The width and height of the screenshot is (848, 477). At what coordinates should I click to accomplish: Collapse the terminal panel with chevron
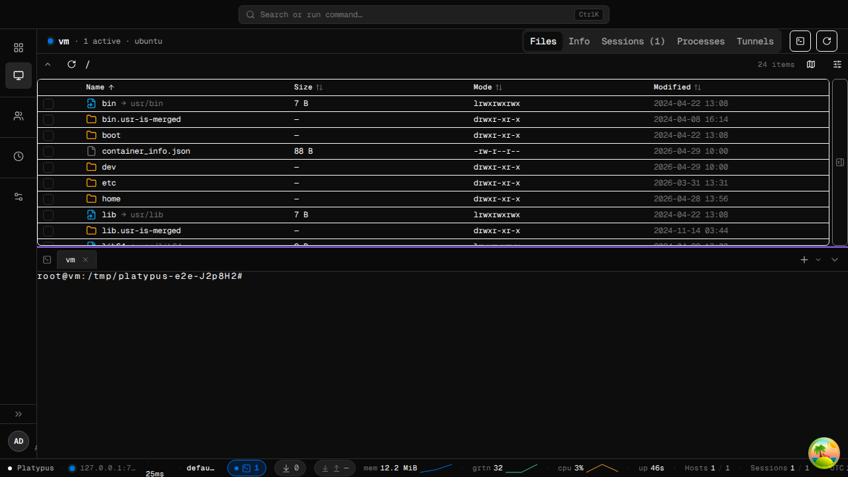click(835, 260)
